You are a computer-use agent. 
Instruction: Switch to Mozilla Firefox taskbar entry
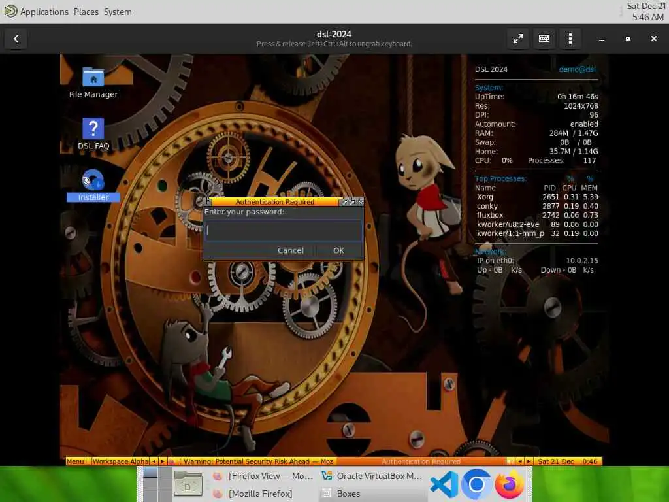coord(263,494)
